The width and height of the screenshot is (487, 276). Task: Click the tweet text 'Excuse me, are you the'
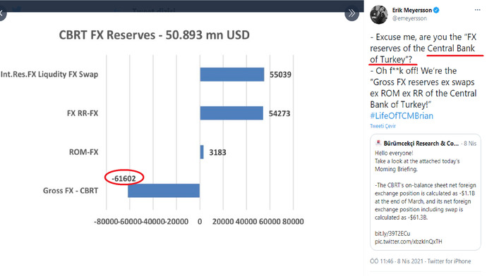(x=419, y=37)
